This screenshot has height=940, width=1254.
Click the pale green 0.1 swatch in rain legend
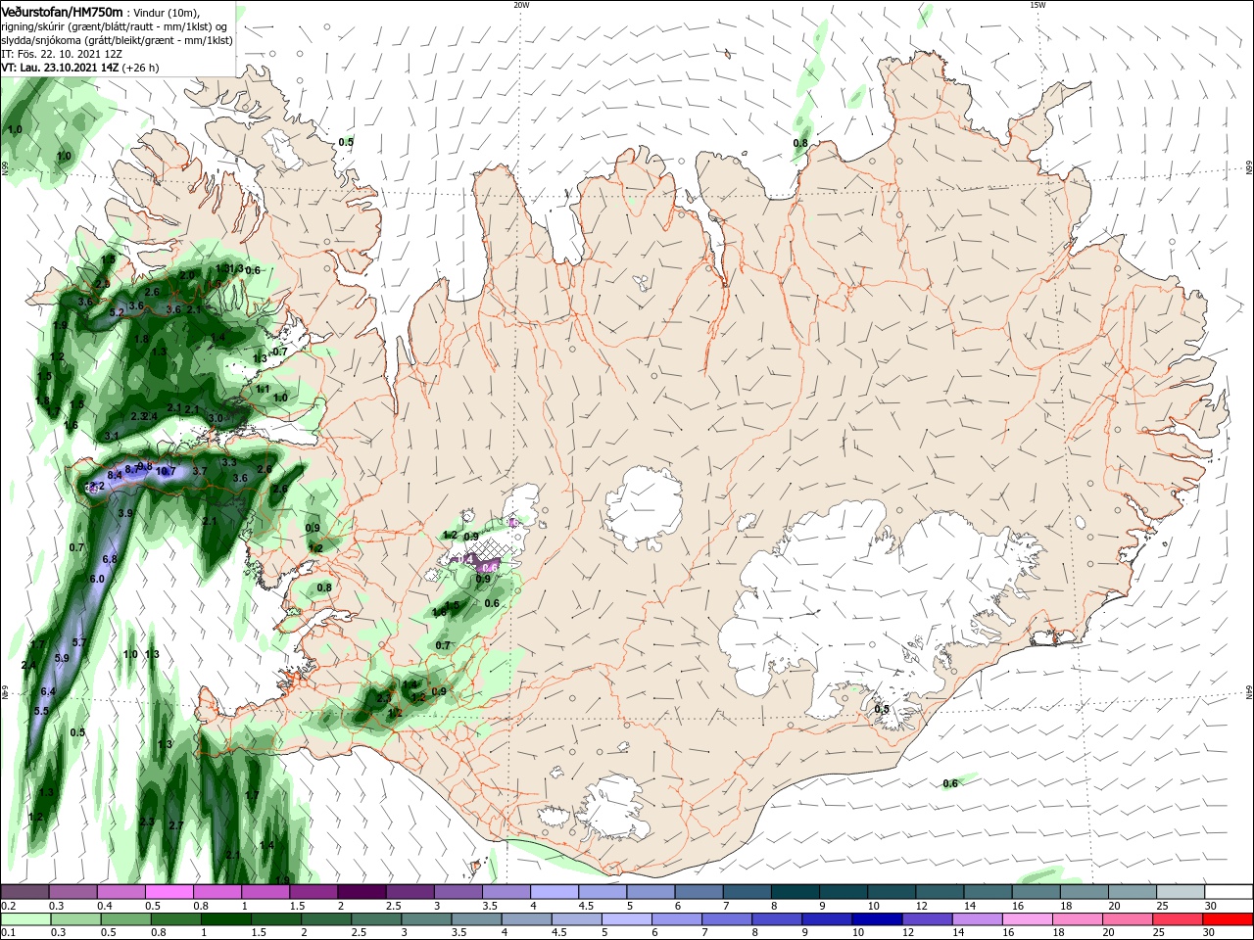point(25,919)
